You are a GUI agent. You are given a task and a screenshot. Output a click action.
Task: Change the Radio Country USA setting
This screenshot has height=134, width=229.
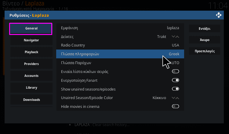(120, 45)
